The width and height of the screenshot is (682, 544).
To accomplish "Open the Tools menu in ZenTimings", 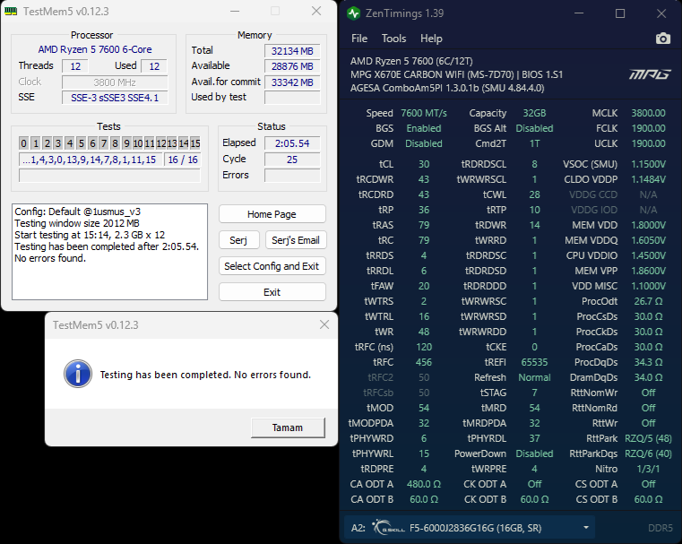I will [393, 39].
